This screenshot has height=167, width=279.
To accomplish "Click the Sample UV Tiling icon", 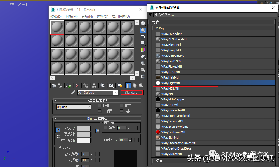I will (143, 43).
